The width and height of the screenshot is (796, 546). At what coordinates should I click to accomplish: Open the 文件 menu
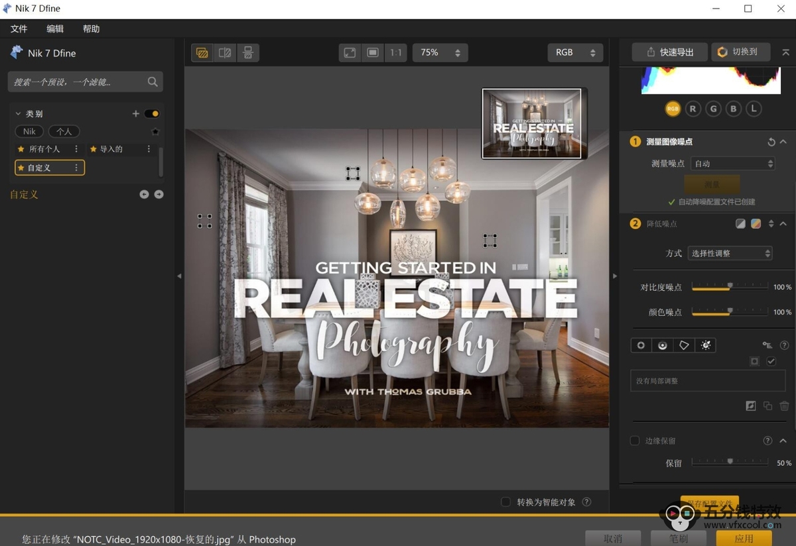coord(19,29)
